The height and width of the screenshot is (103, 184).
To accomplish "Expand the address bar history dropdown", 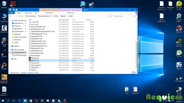I will coord(108,16).
